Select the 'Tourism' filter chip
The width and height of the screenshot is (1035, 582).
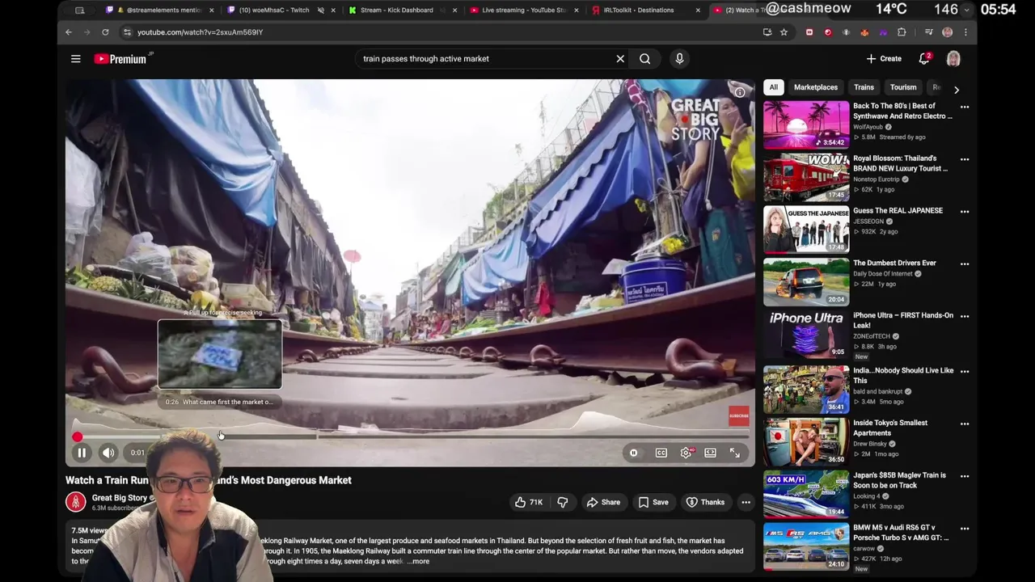tap(903, 87)
